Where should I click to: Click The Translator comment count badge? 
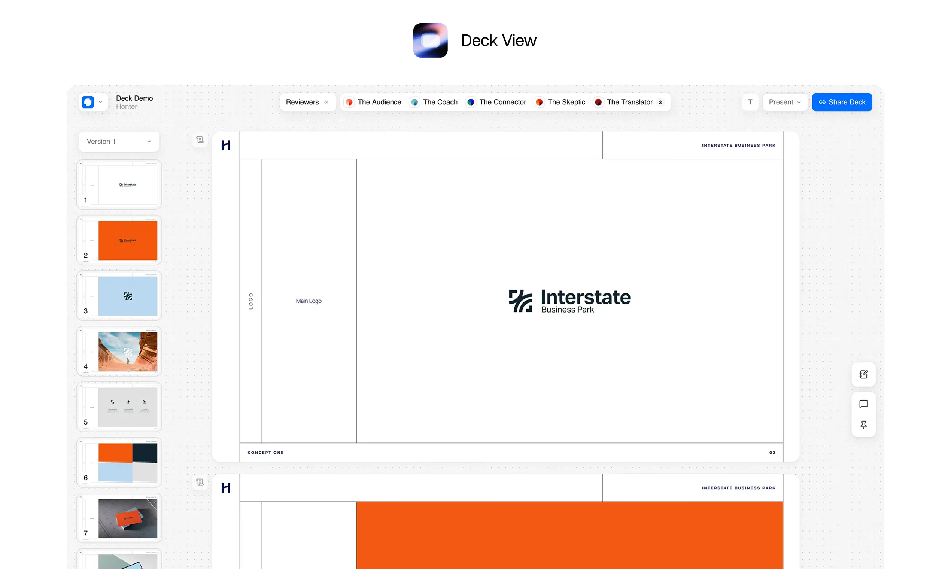(660, 102)
